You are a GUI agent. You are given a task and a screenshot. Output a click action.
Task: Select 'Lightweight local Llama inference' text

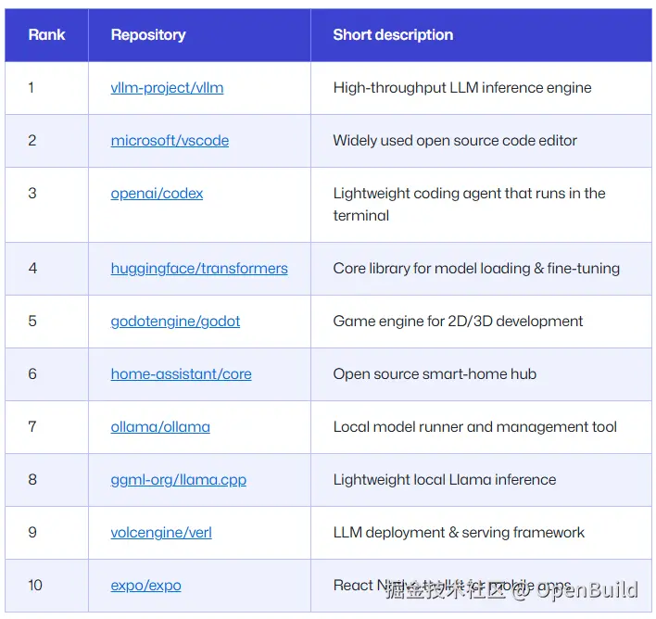click(x=445, y=480)
